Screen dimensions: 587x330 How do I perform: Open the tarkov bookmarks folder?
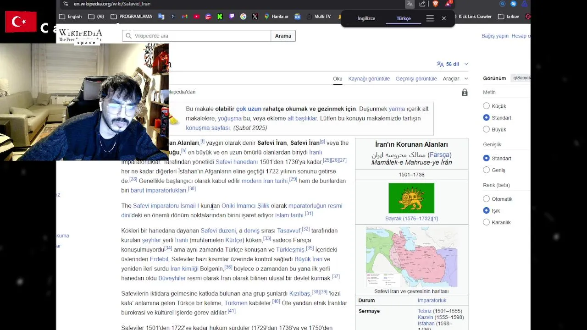(x=509, y=16)
